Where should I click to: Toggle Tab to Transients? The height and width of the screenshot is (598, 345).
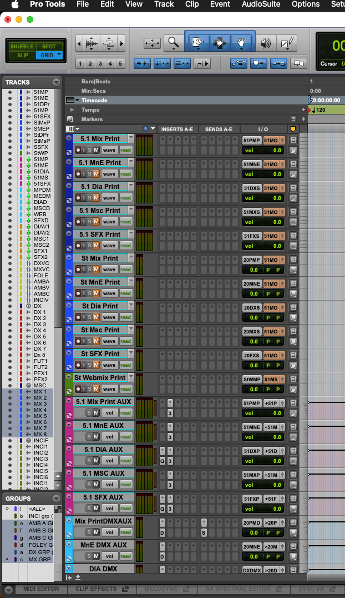[142, 63]
